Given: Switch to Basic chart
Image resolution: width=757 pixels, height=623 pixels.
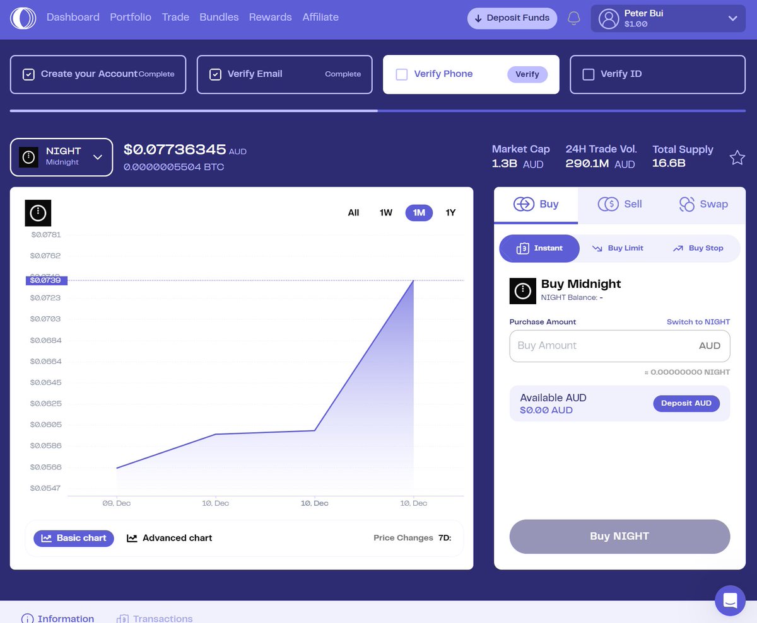Looking at the screenshot, I should (74, 538).
